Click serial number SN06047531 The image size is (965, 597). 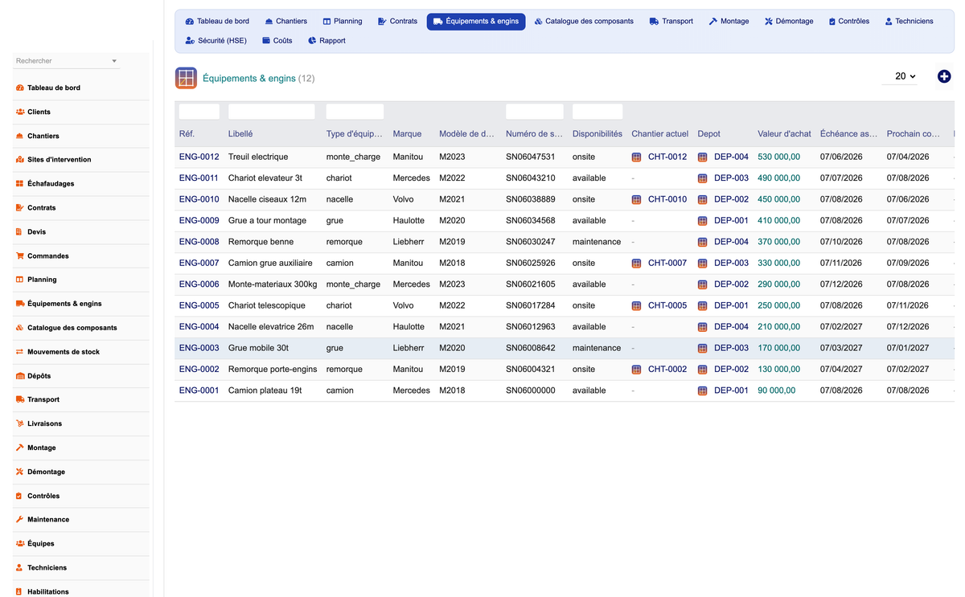[x=530, y=157]
